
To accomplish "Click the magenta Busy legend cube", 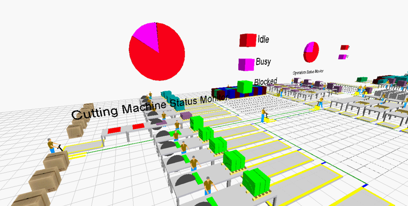I will pos(246,64).
